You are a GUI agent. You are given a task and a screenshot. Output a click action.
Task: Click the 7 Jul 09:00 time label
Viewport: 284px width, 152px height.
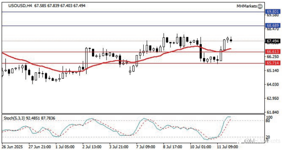click(x=146, y=147)
